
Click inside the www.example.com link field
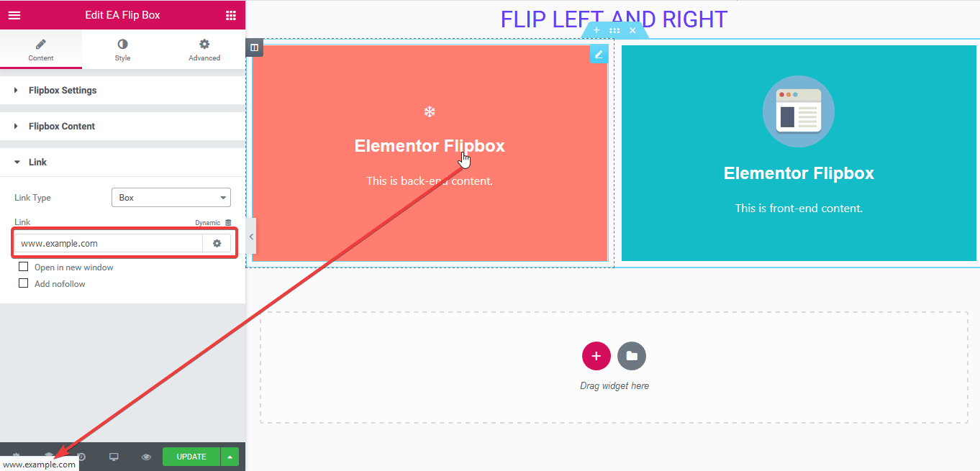(x=108, y=243)
